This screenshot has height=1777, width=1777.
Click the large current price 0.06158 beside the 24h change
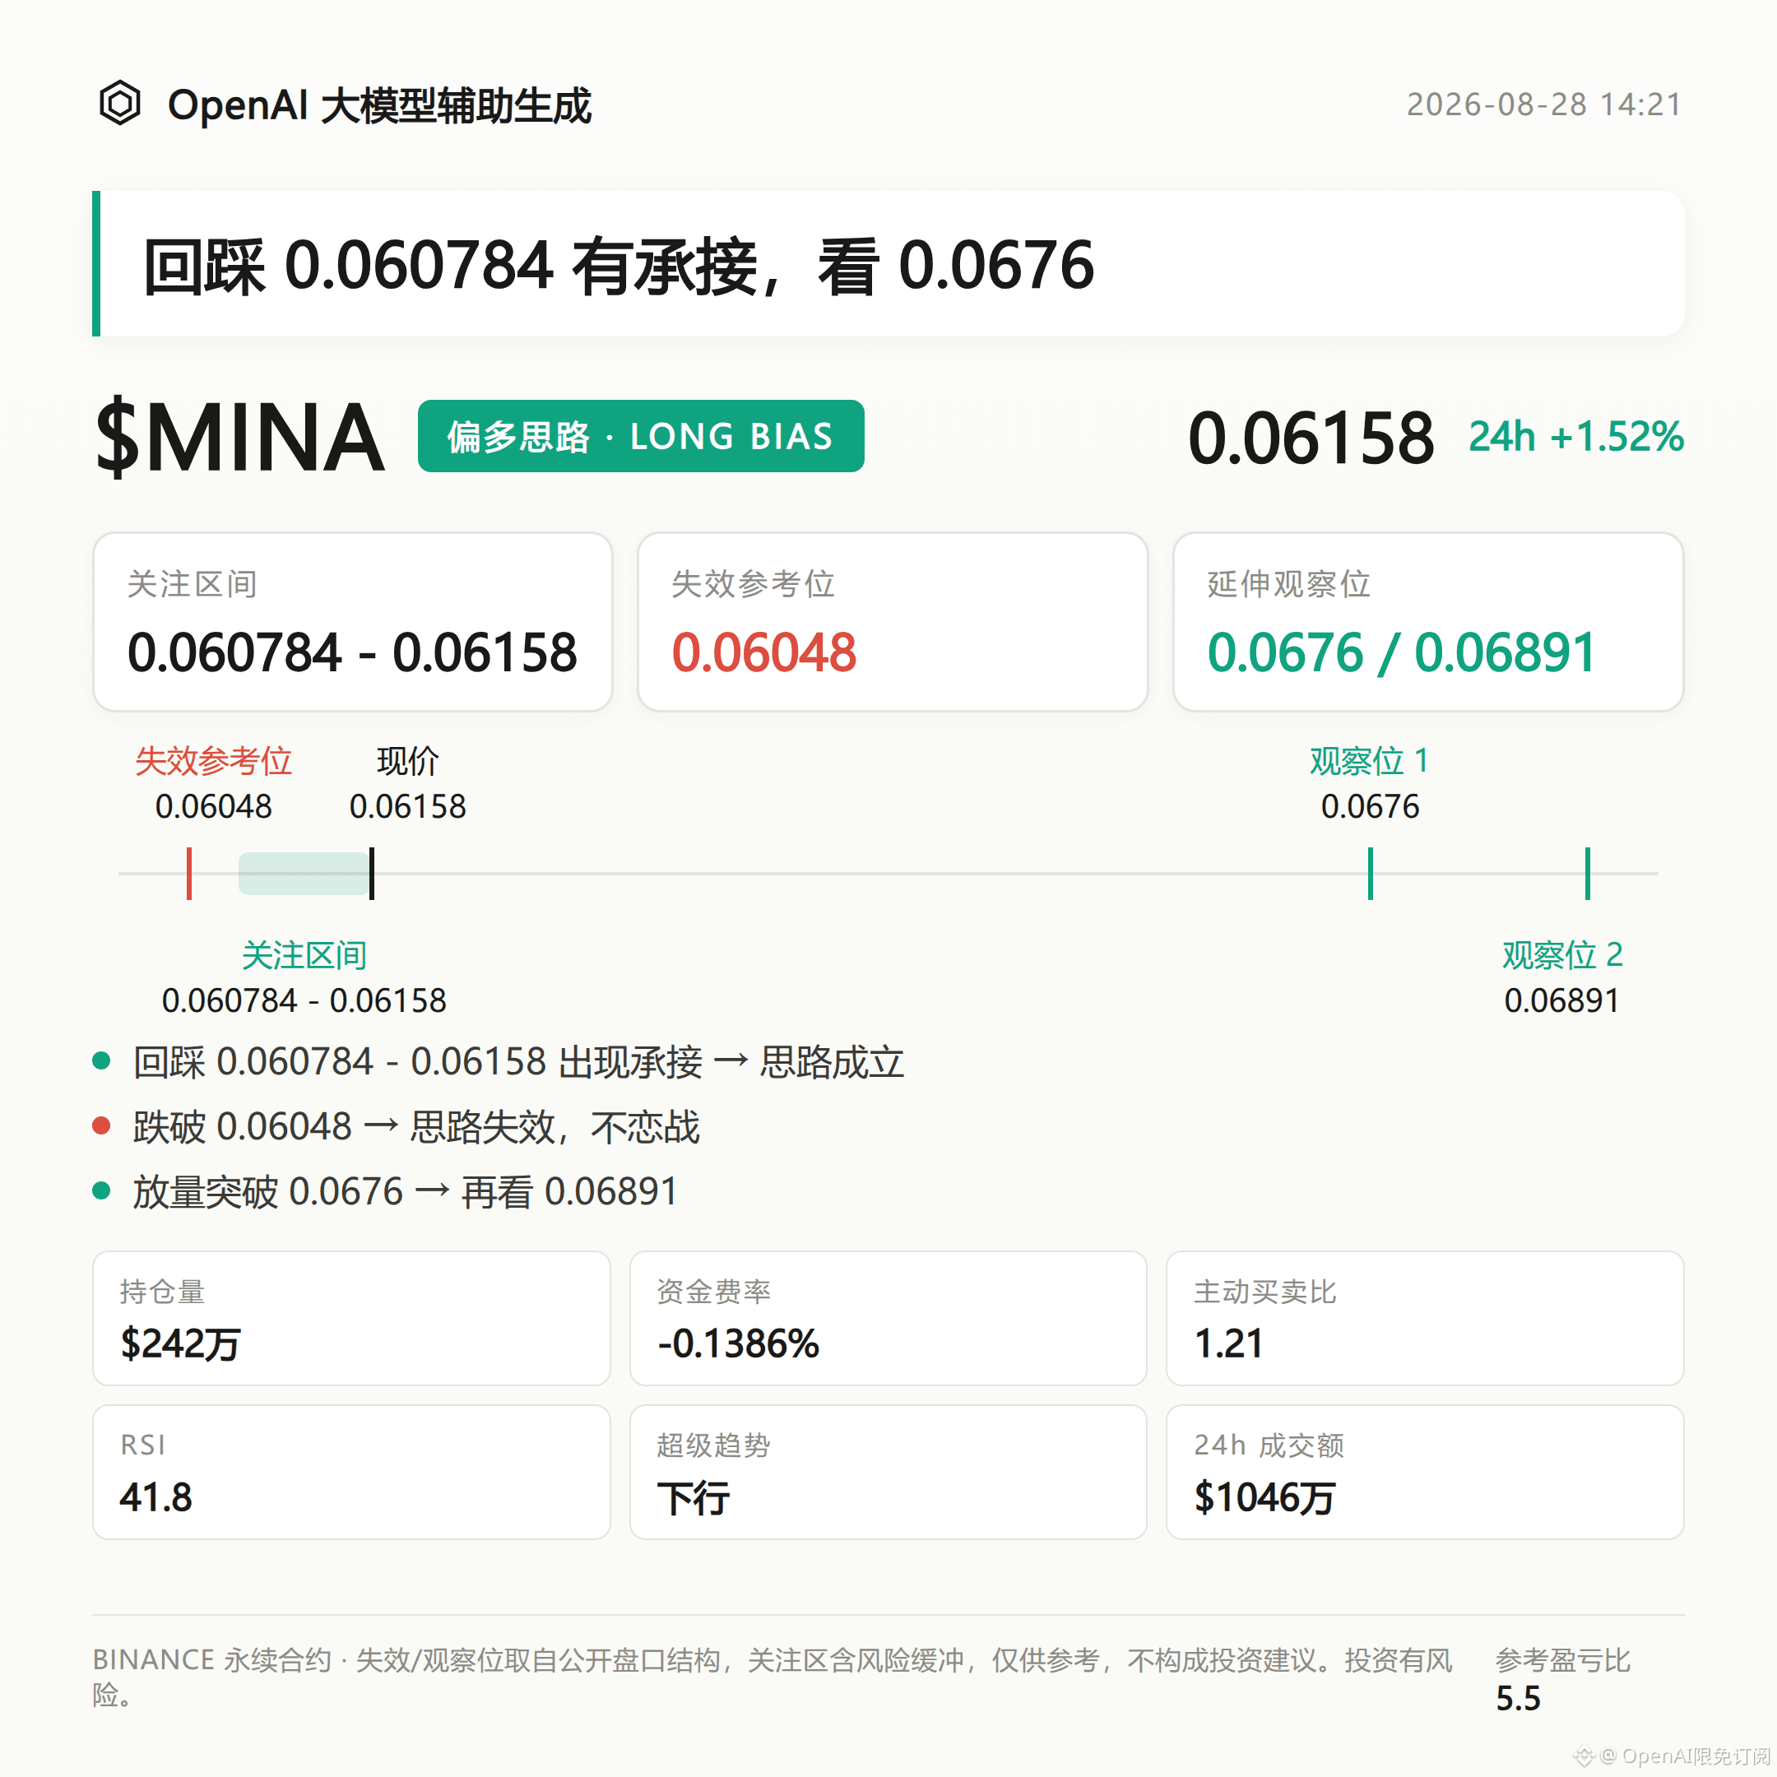click(1311, 438)
